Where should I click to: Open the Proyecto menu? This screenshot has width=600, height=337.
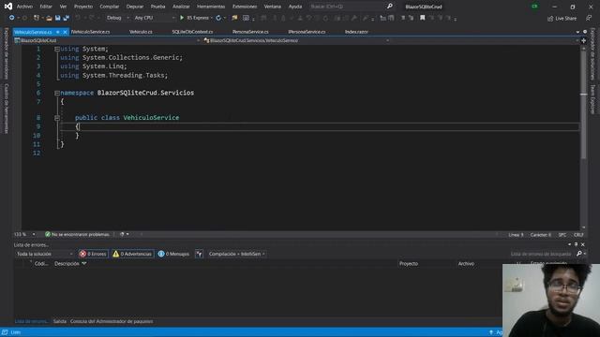click(83, 7)
